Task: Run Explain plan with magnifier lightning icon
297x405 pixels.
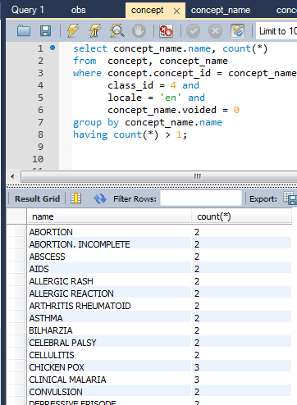Action: point(117,30)
